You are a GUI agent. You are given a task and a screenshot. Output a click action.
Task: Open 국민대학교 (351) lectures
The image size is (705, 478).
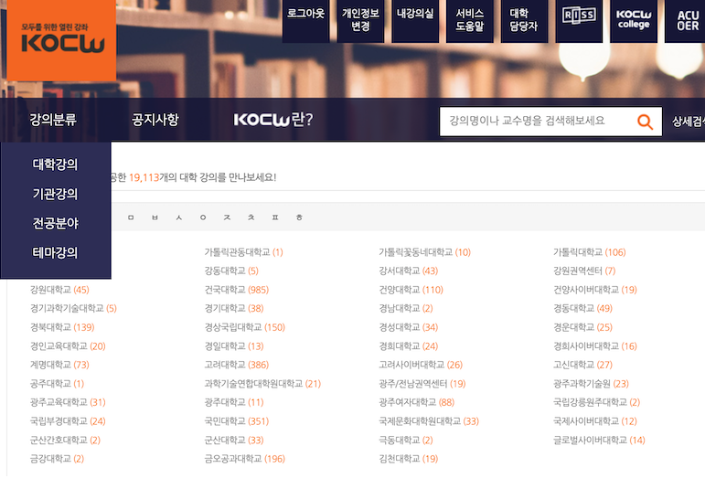tap(237, 421)
